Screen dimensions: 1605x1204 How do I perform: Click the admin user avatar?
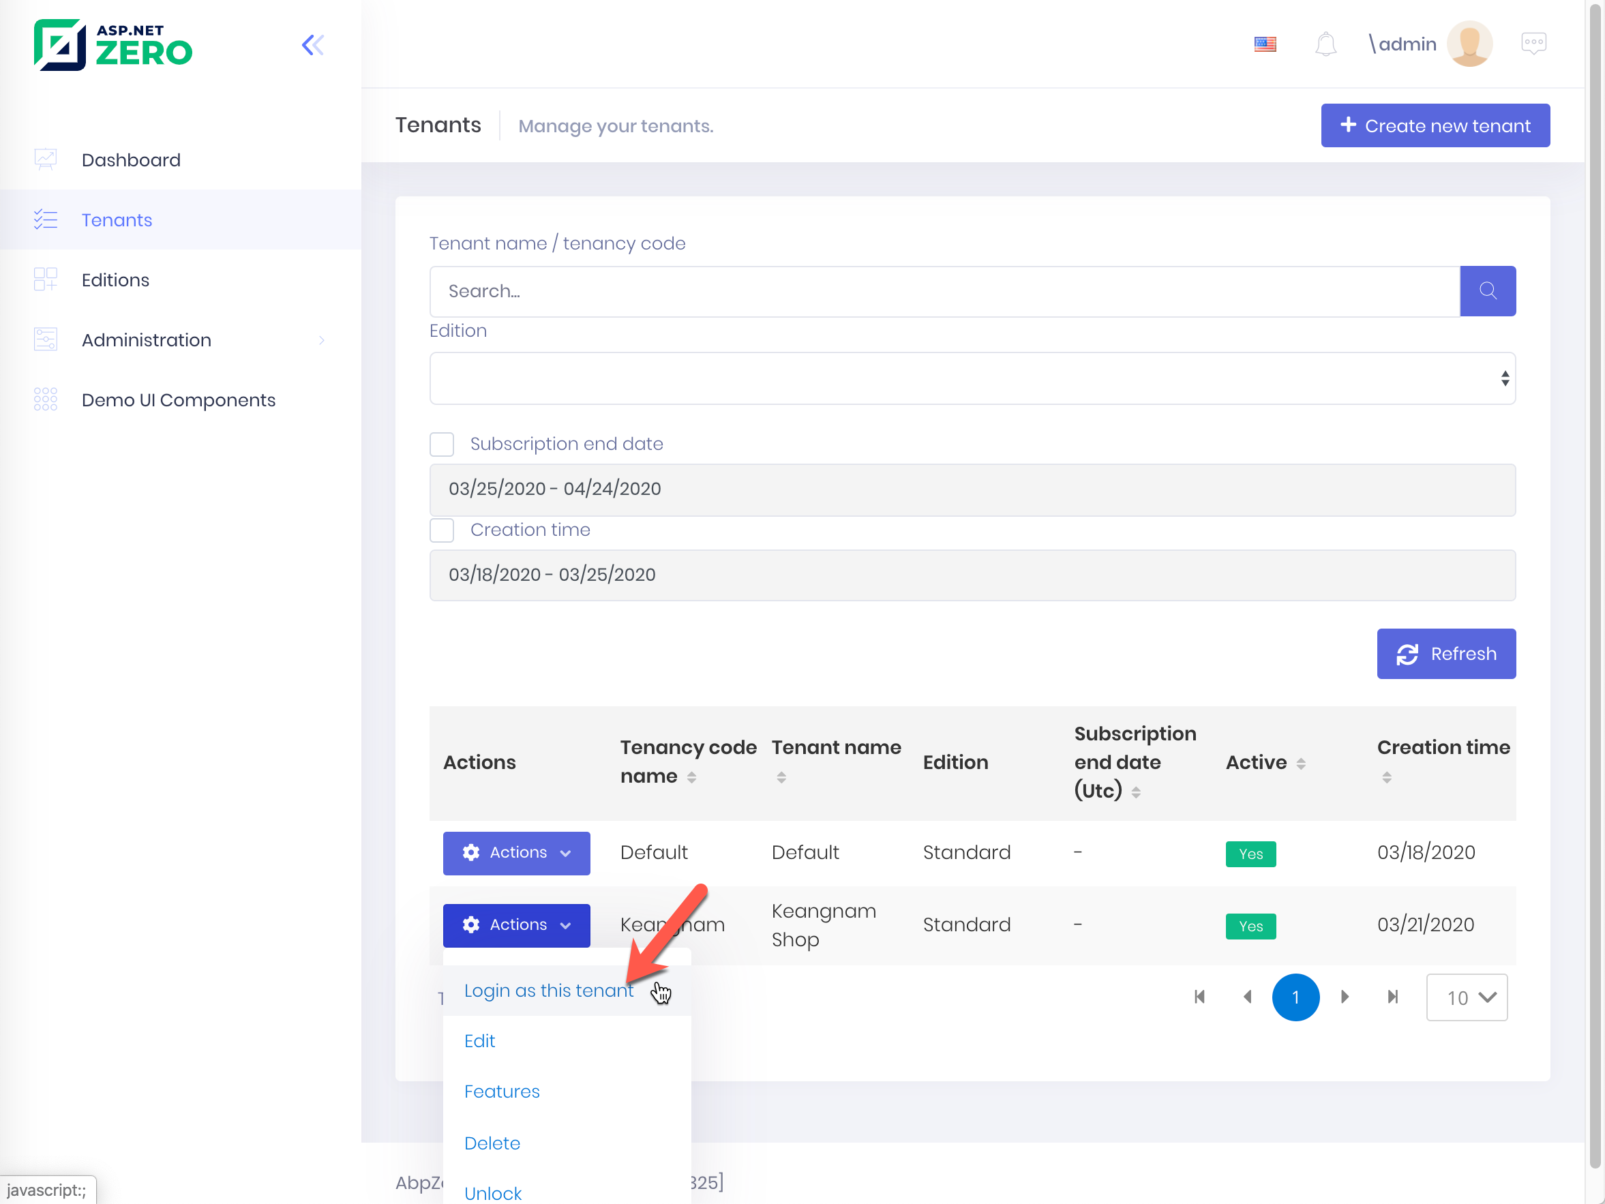1469,44
